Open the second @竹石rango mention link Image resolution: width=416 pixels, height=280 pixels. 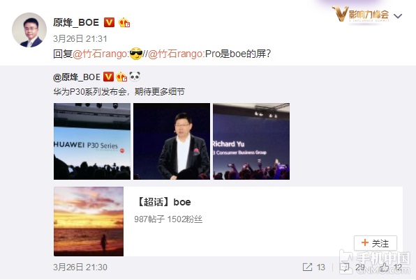click(176, 54)
